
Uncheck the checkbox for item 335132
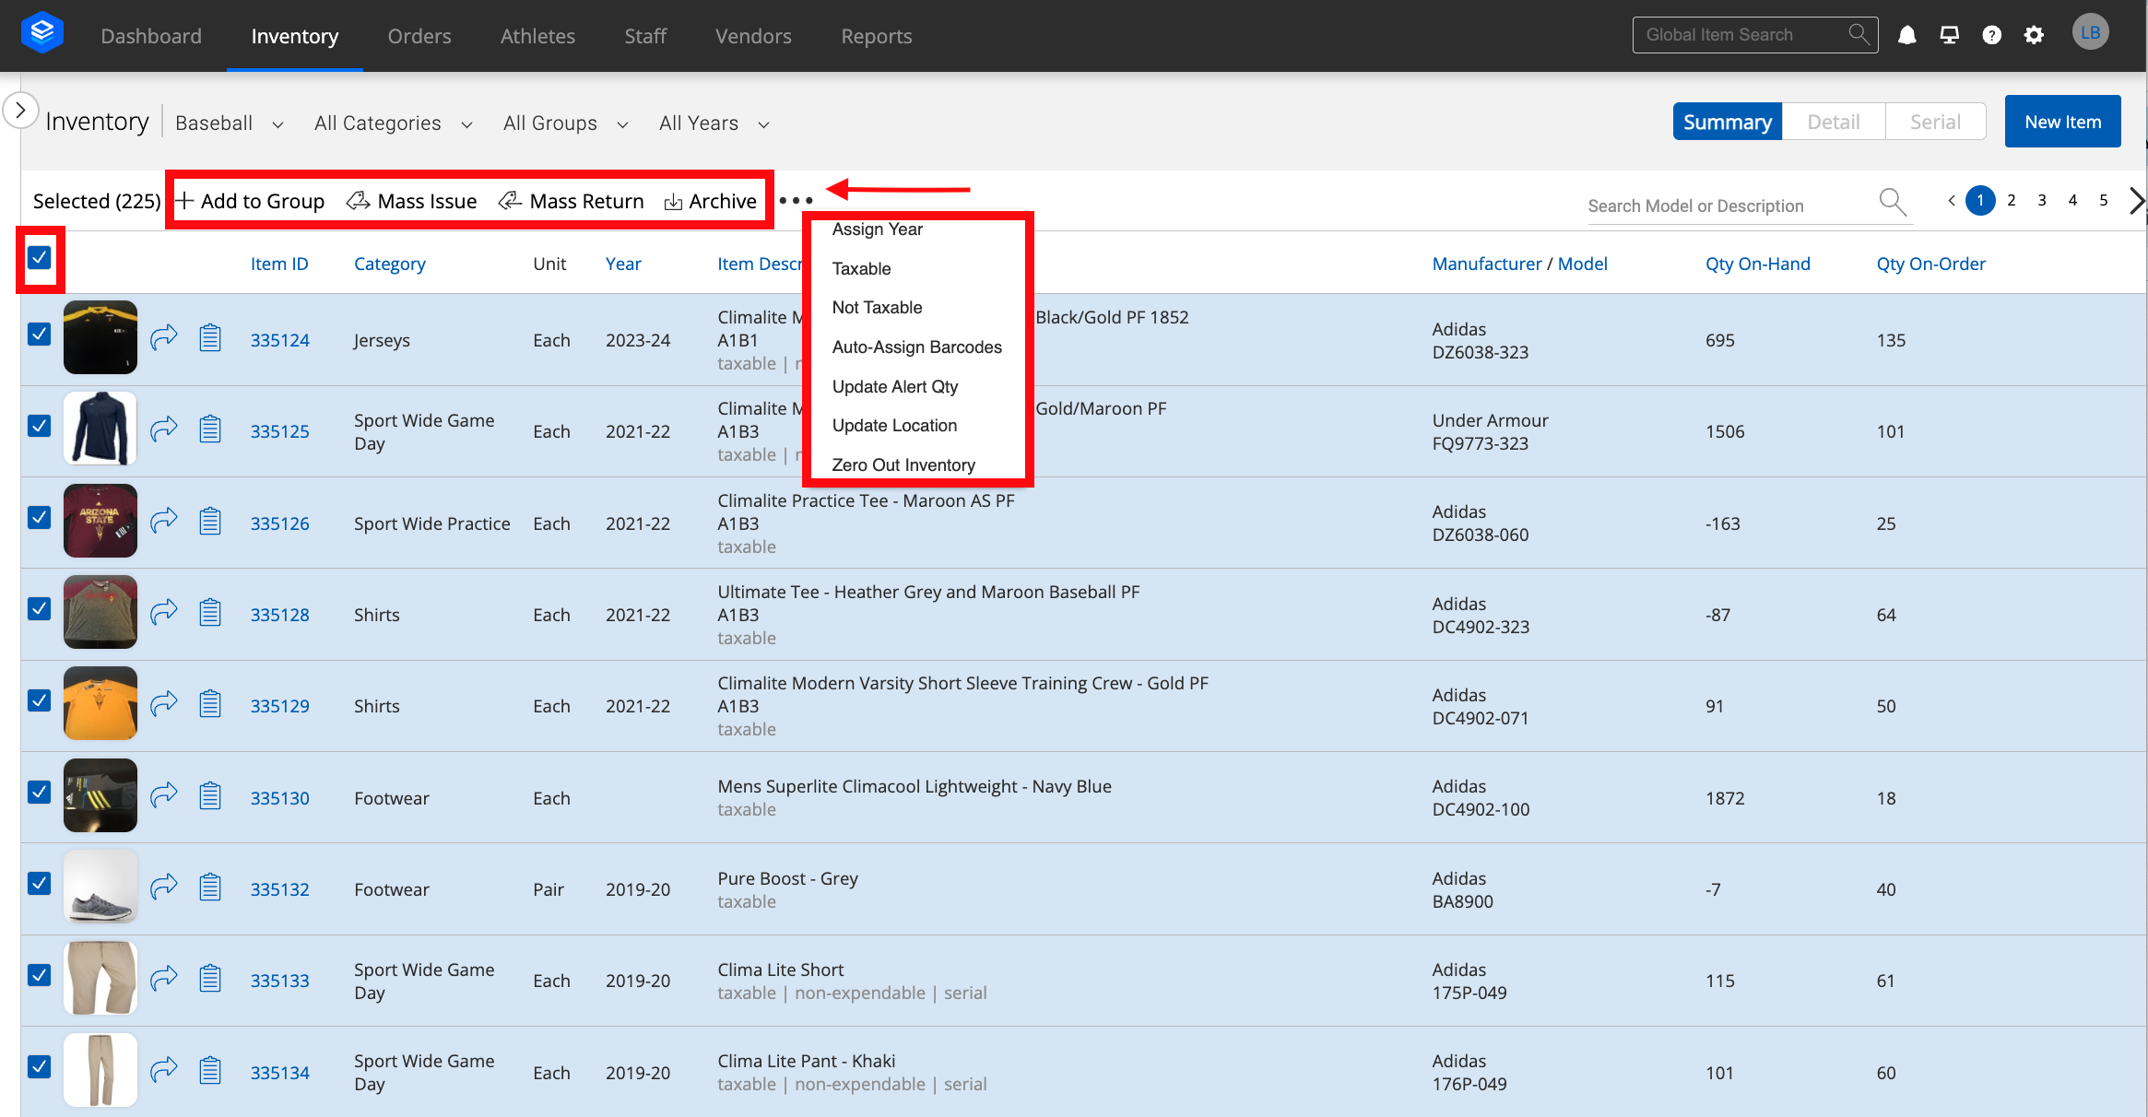[39, 883]
